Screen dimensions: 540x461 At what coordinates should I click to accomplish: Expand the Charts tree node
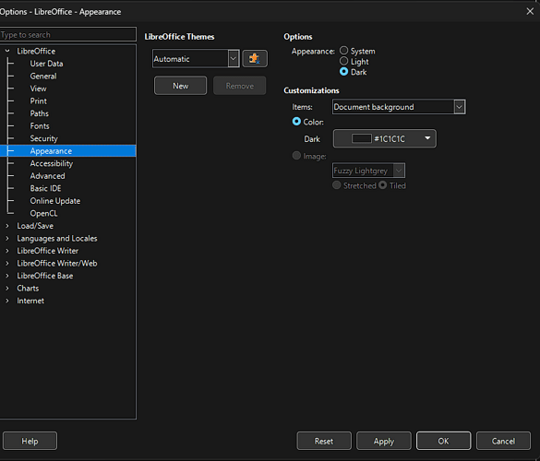coord(7,289)
